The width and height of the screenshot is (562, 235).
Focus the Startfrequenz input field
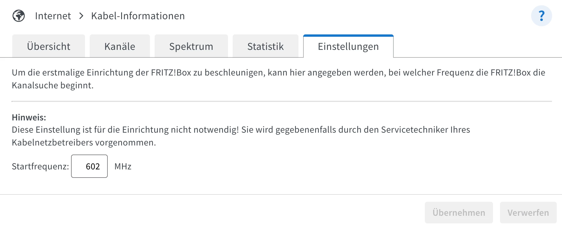point(89,166)
